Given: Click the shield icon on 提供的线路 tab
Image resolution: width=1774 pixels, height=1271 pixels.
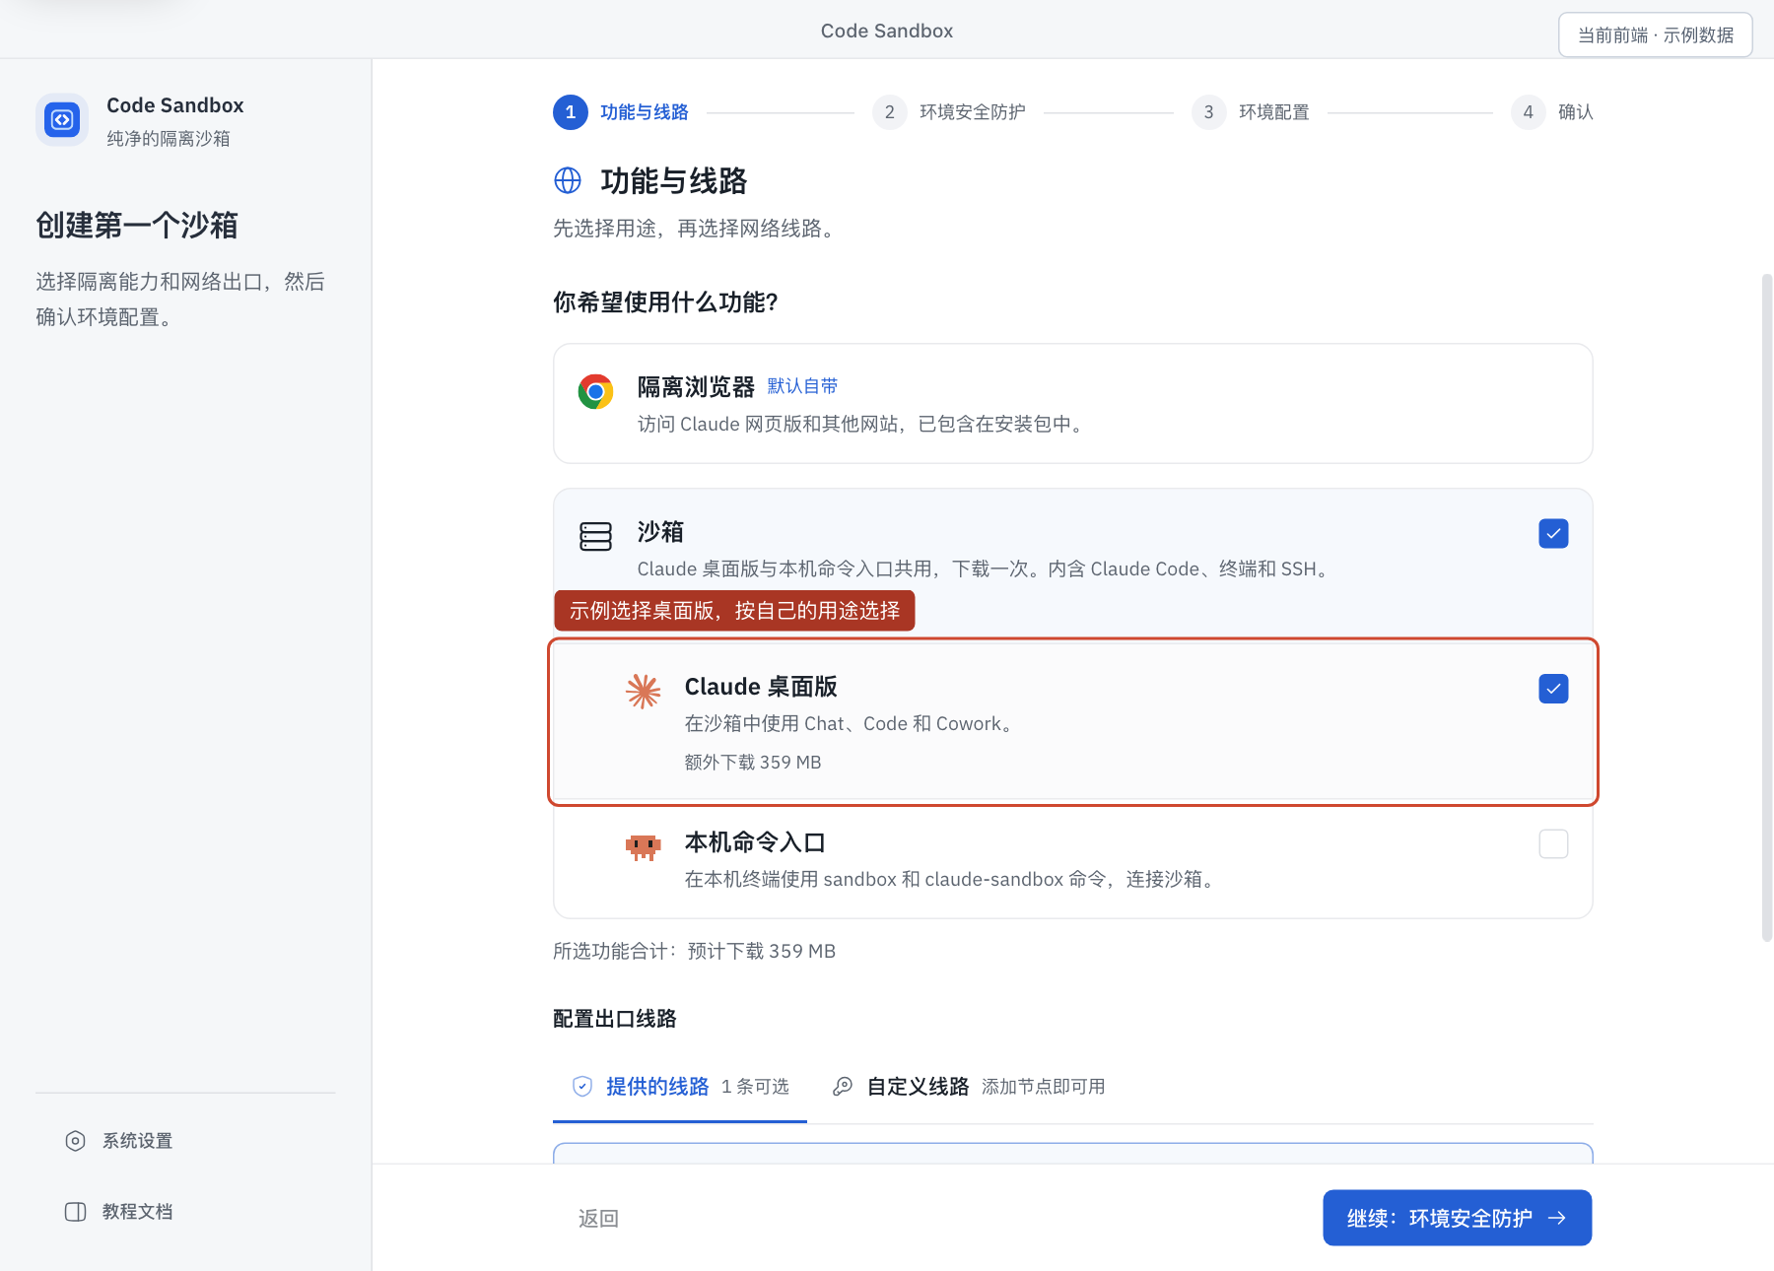Looking at the screenshot, I should click(x=582, y=1086).
